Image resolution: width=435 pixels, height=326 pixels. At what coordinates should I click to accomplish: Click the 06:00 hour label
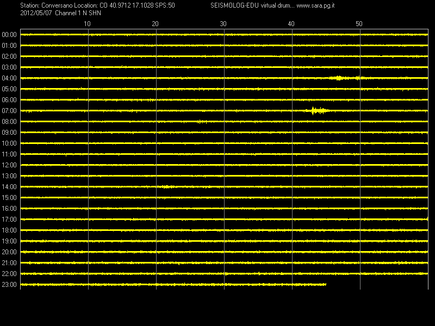tap(9, 100)
